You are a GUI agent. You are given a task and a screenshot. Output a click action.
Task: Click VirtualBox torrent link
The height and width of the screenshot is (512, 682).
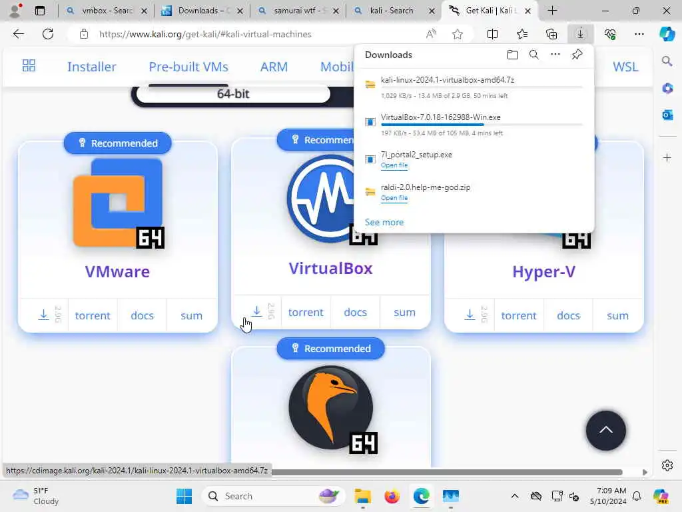click(x=306, y=312)
